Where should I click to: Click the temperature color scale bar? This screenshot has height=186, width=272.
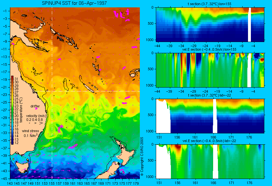tap(12, 110)
